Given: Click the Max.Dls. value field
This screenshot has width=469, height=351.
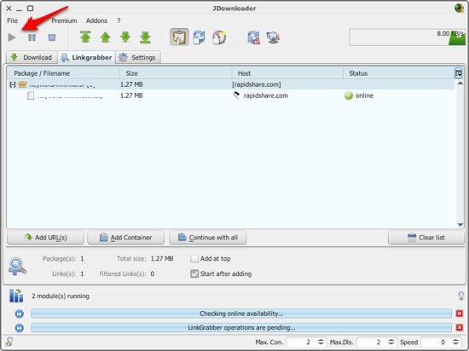Looking at the screenshot, I should pos(371,342).
